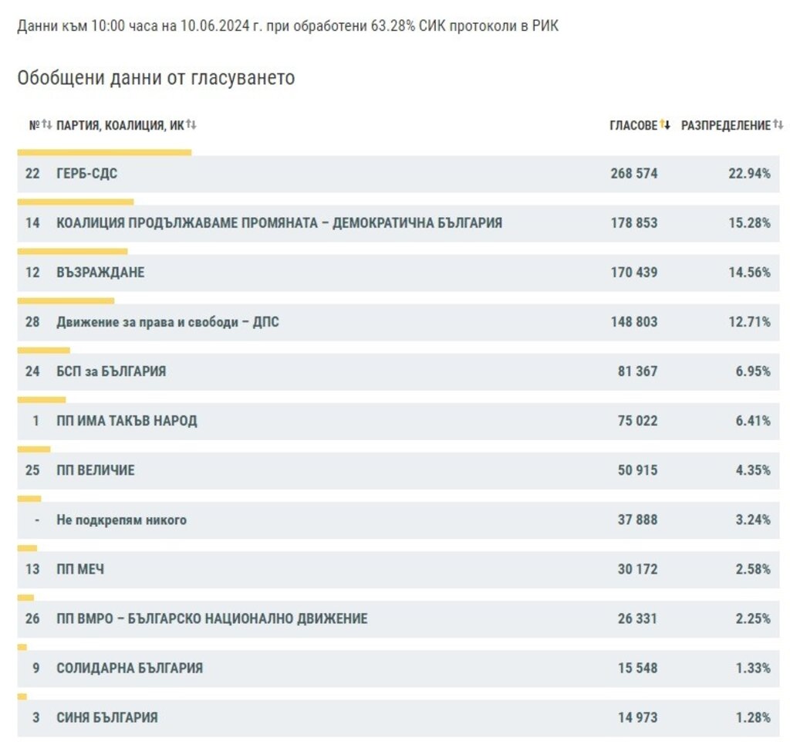This screenshot has height=742, width=790.
Task: Click the БСП за БЪЛГАРИЯ entry
Action: pos(111,371)
